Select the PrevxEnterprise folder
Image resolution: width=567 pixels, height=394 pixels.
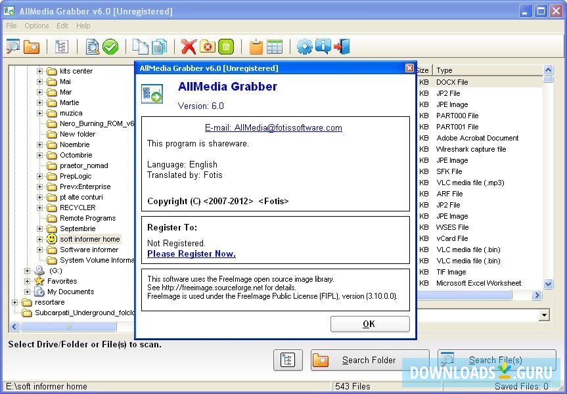tap(85, 186)
